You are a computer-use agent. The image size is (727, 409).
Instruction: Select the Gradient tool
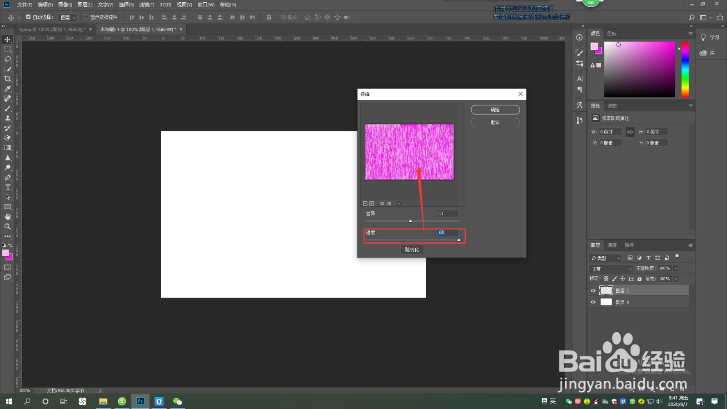click(x=8, y=148)
